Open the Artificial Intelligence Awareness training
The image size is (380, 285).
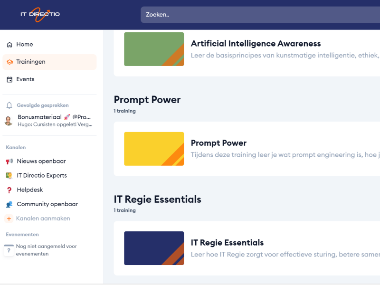pos(256,44)
